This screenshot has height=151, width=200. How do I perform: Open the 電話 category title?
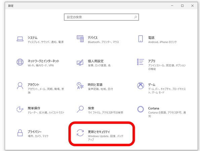coord(151,38)
